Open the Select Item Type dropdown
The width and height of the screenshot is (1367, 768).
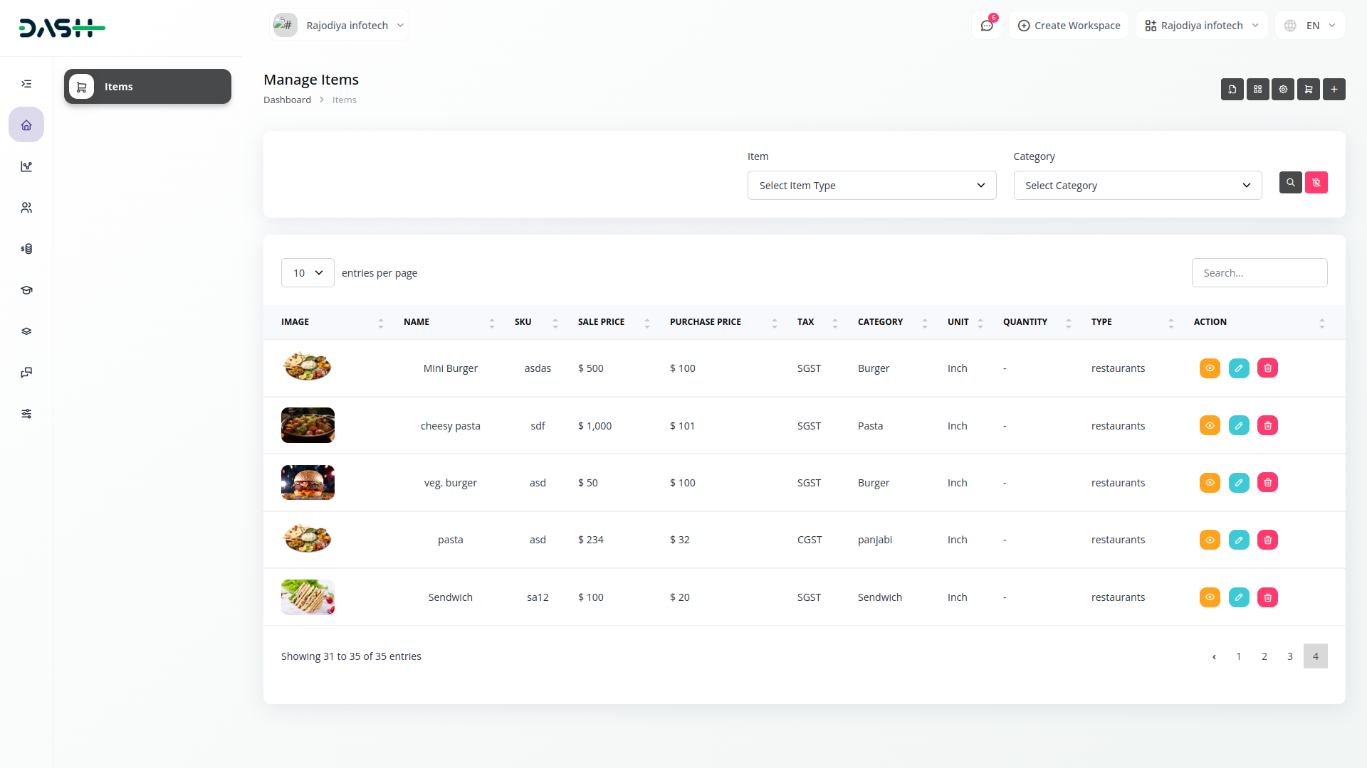(871, 186)
